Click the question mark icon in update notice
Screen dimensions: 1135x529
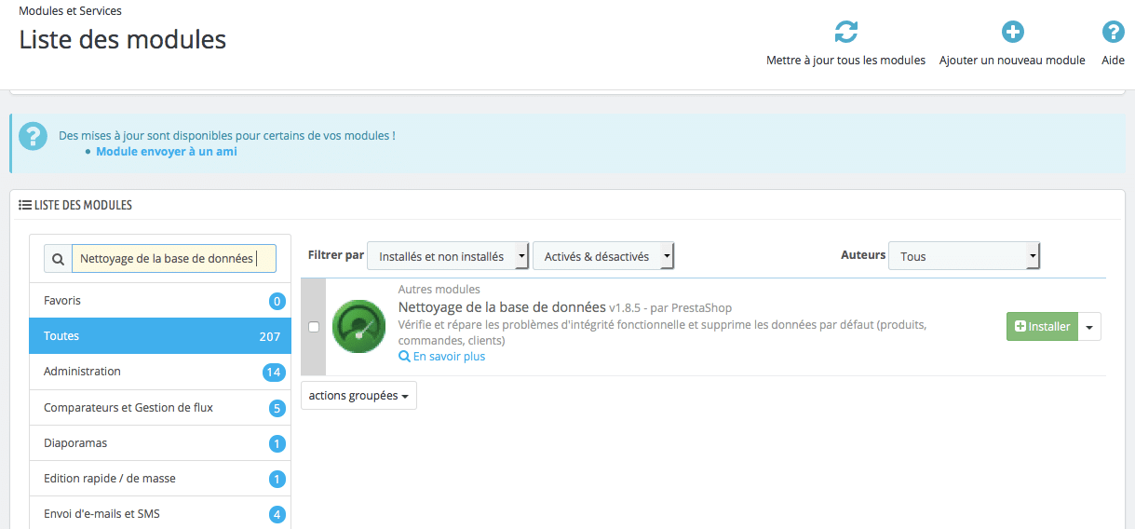pyautogui.click(x=33, y=136)
